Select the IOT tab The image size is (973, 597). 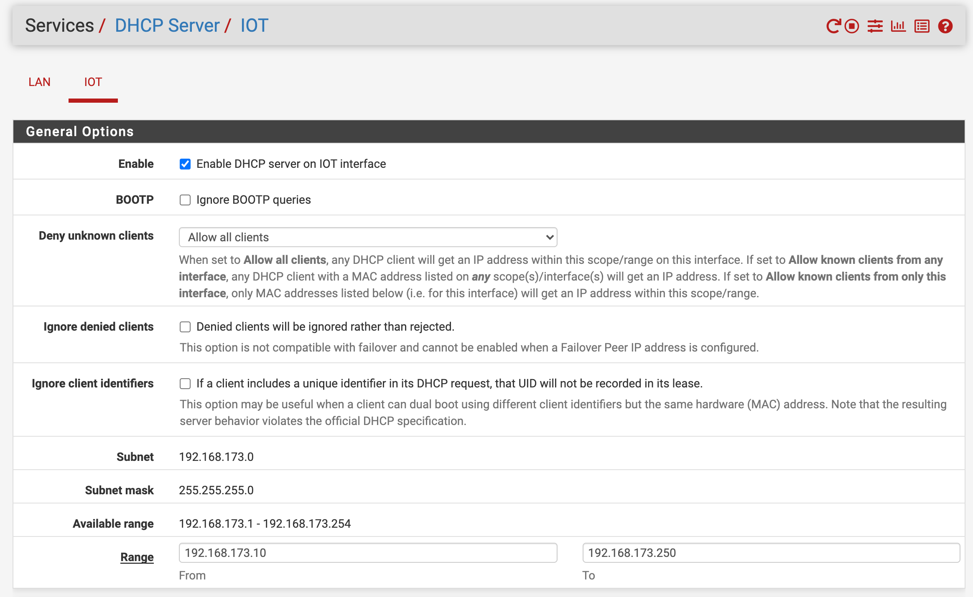click(x=93, y=82)
